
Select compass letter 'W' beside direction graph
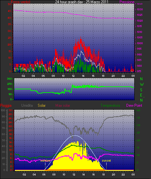coord(142,85)
